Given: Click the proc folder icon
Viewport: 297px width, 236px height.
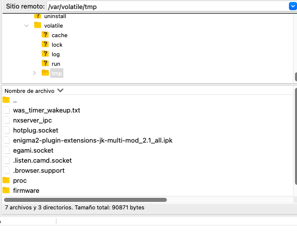Looking at the screenshot, I should coord(6,180).
